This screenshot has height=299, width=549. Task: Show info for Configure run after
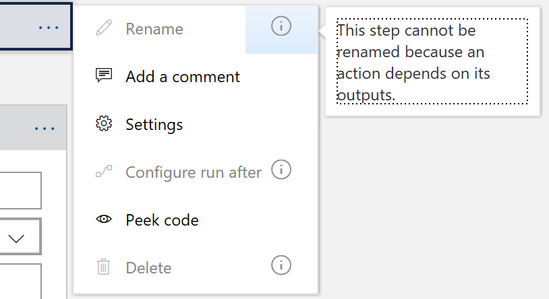281,170
